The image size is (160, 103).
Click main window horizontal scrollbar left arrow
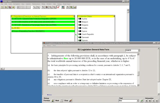pyautogui.click(x=1, y=69)
